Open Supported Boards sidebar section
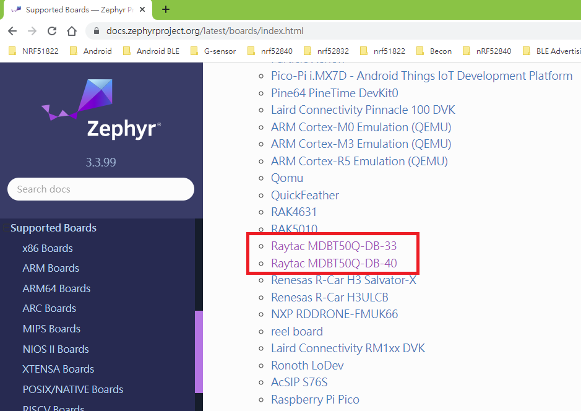The height and width of the screenshot is (411, 581). [53, 228]
